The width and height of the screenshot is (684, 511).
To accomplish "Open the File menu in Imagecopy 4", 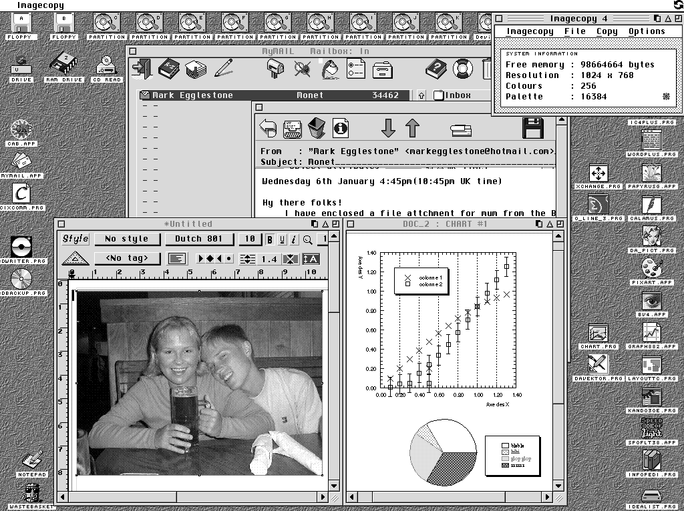I will pyautogui.click(x=575, y=31).
